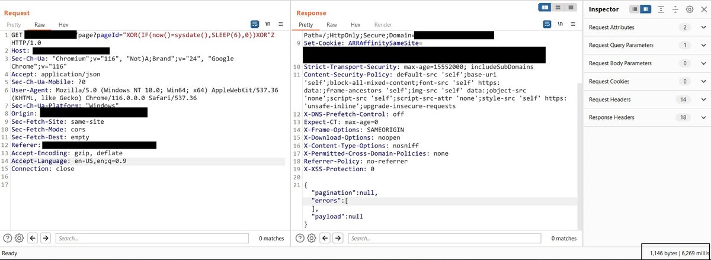
Task: Click the "errors":[ line in response JSON
Action: pos(329,201)
